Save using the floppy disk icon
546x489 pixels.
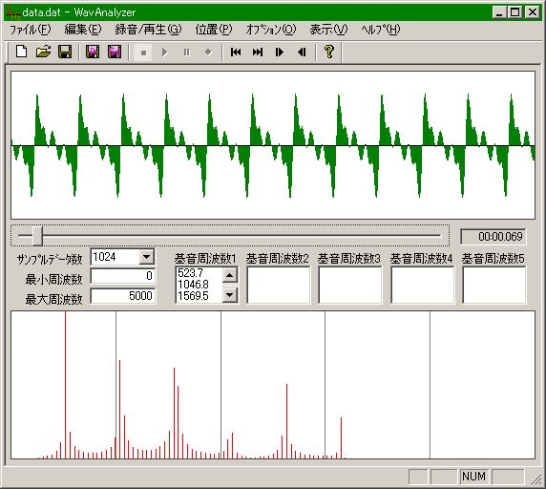(x=65, y=52)
